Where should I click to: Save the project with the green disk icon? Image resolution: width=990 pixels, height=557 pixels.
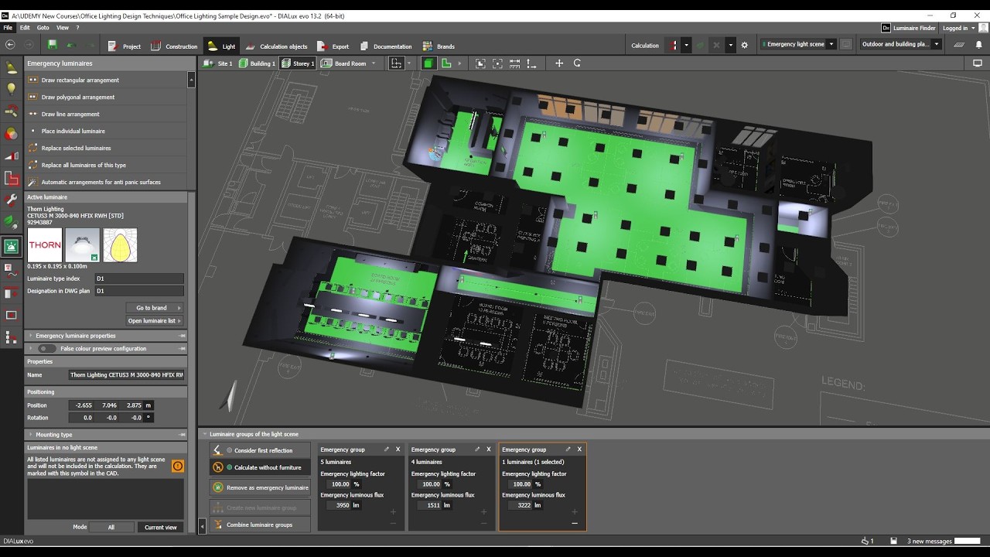tap(53, 45)
